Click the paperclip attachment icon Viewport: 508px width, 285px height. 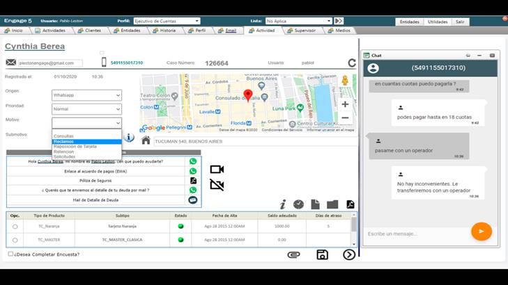pyautogui.click(x=294, y=255)
